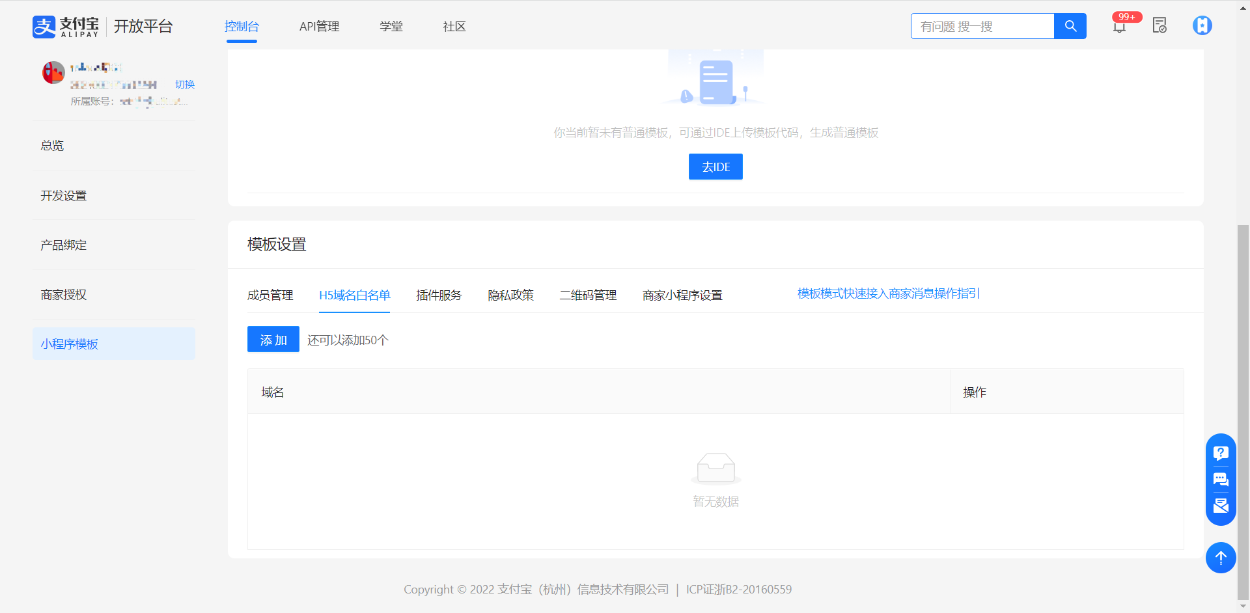Select the 成员管理 tab

pos(270,295)
